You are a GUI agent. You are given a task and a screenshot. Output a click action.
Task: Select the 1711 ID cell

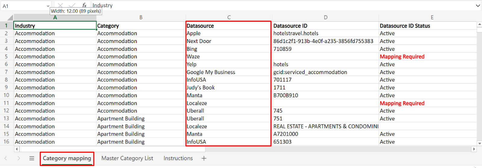click(x=325, y=88)
